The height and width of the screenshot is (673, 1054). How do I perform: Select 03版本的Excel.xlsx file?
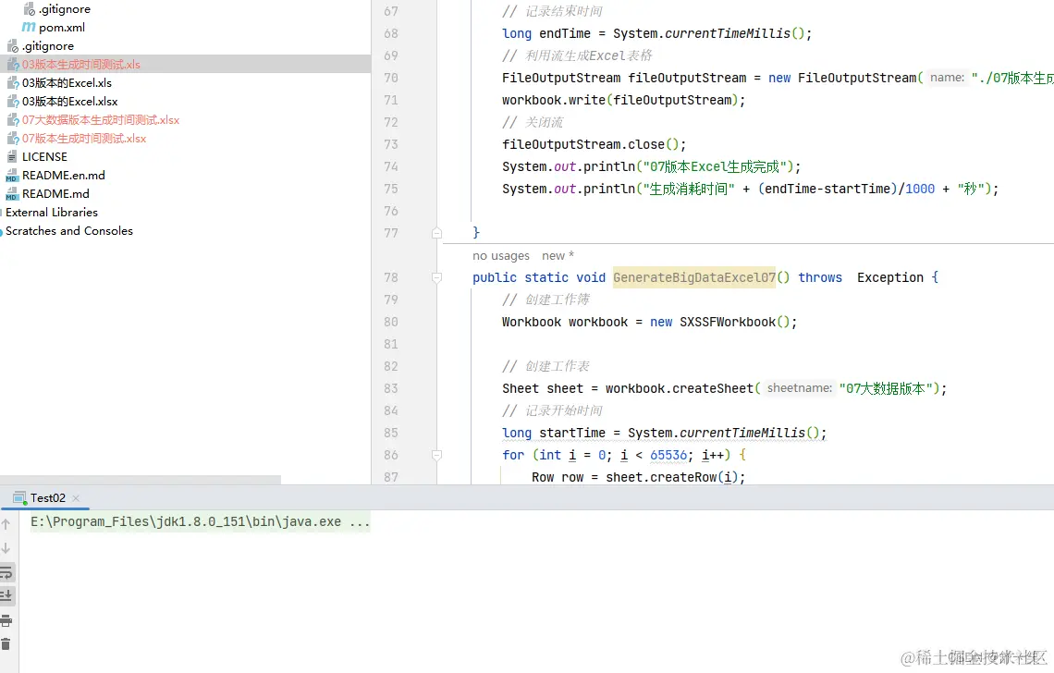(x=70, y=102)
